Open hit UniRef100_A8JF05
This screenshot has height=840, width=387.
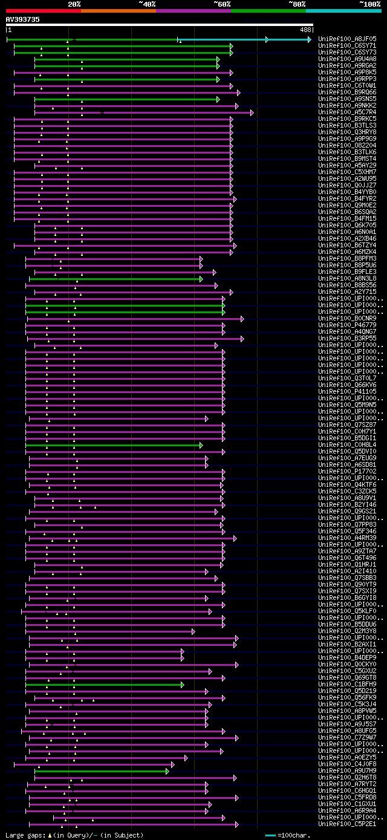(347, 39)
